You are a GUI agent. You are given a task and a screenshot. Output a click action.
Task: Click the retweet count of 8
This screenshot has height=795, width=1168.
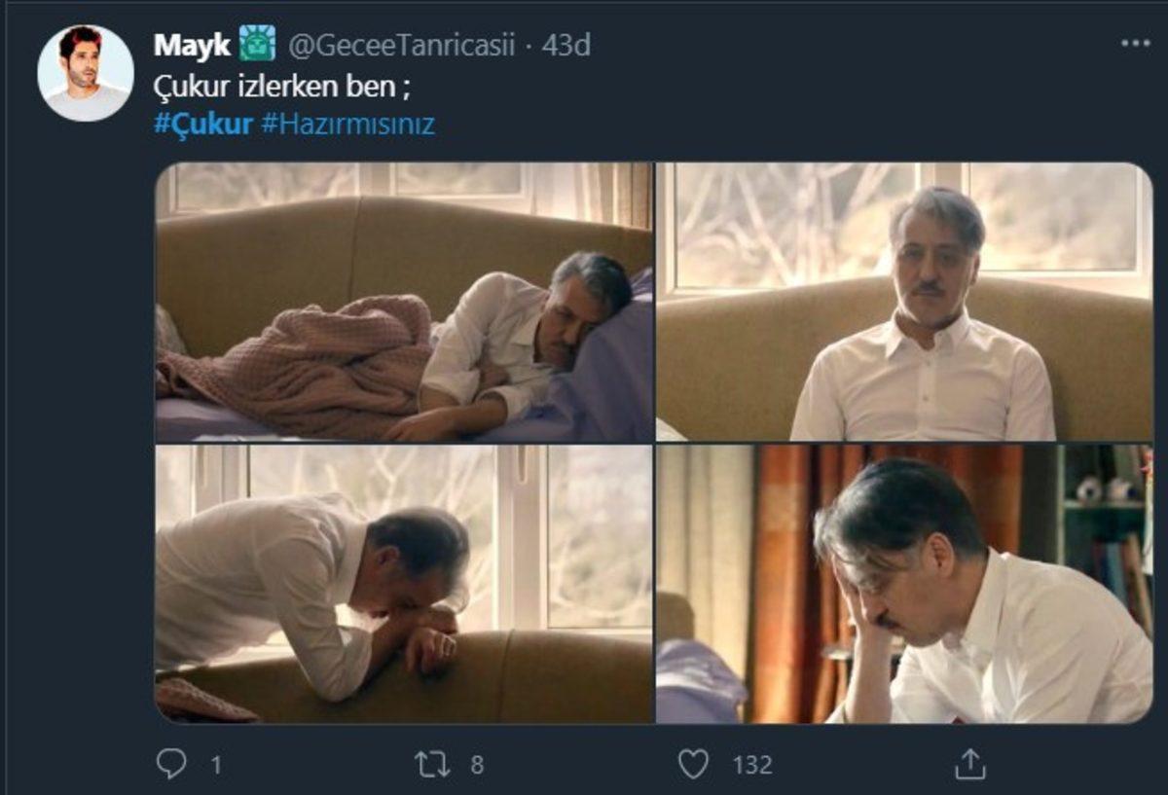[477, 765]
